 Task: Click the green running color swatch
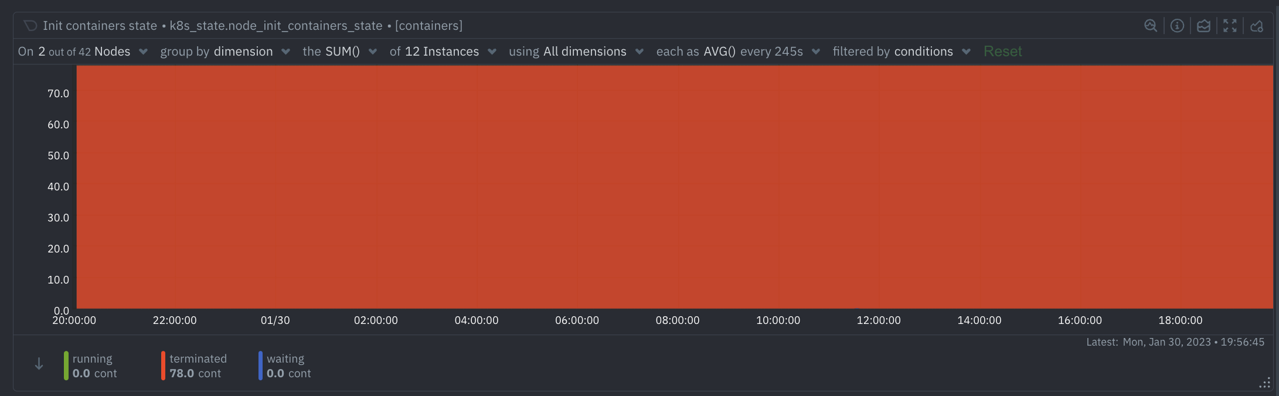click(66, 366)
